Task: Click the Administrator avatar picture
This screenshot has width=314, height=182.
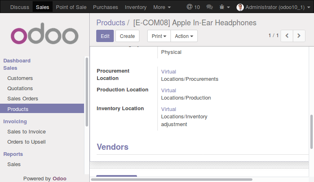Action: (x=240, y=7)
